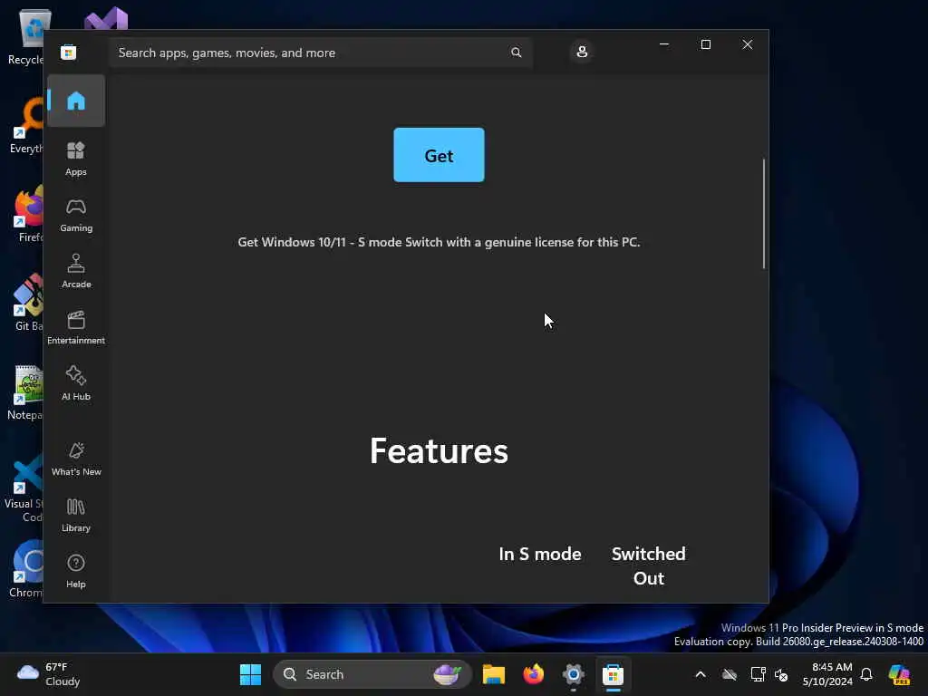Open the weather widget showing 67°F Cloudy
The height and width of the screenshot is (696, 928).
[49, 674]
